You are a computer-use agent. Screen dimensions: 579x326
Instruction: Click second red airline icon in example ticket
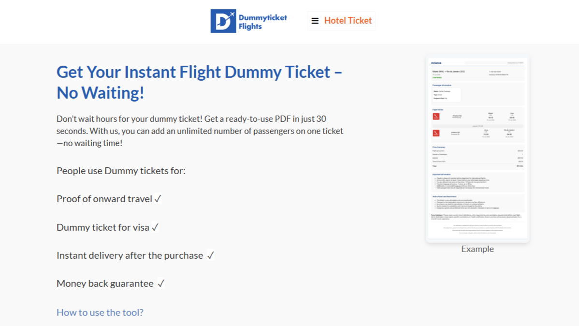[436, 133]
